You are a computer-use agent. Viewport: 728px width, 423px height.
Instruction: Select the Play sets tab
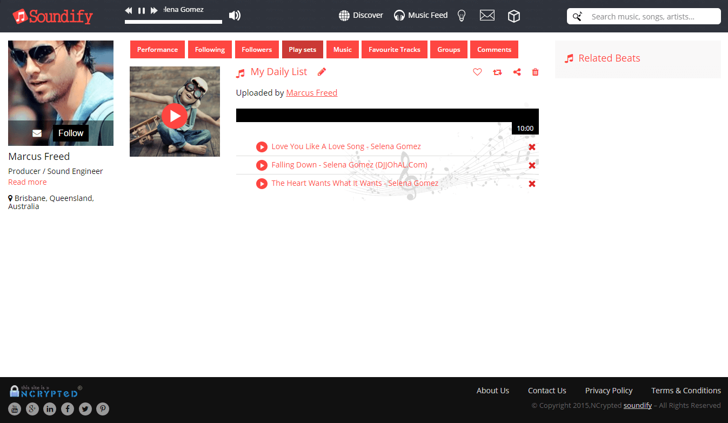coord(303,49)
